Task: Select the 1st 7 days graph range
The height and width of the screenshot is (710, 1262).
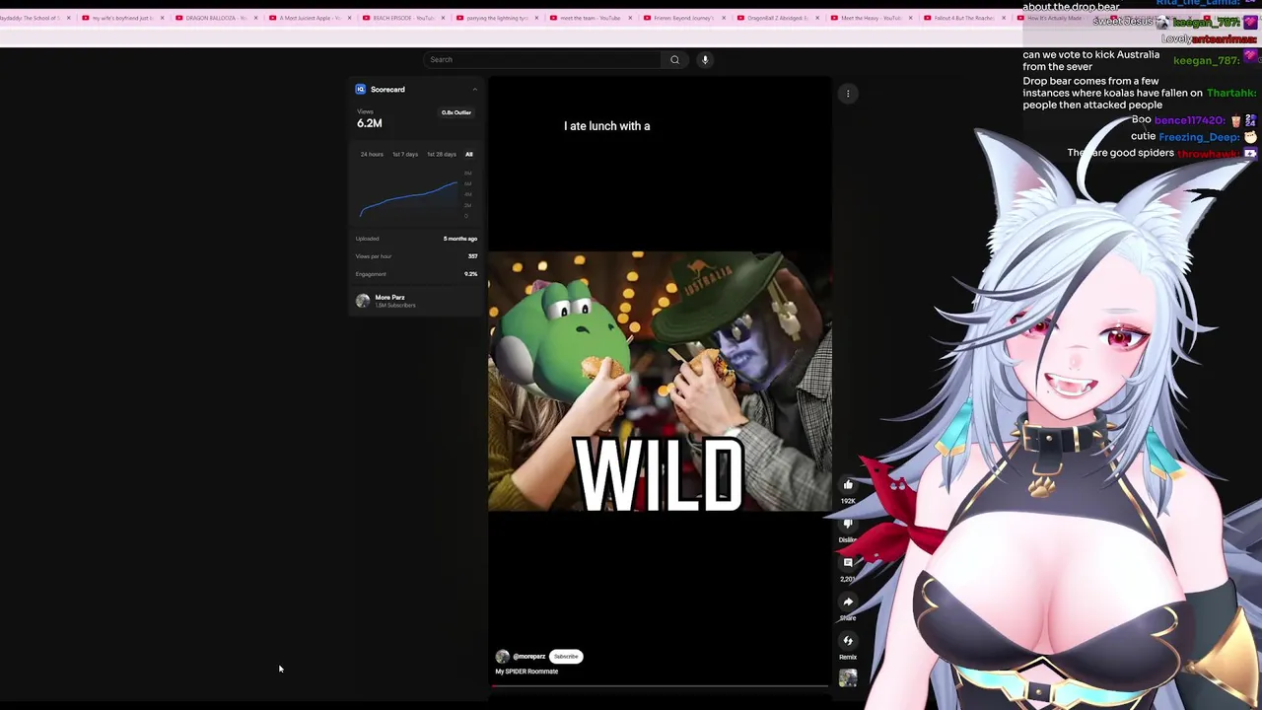Action: 405,154
